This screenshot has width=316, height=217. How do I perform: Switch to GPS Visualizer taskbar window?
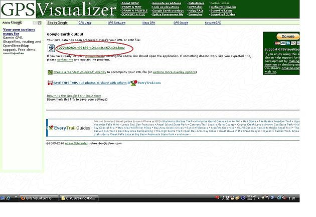pyautogui.click(x=39, y=198)
